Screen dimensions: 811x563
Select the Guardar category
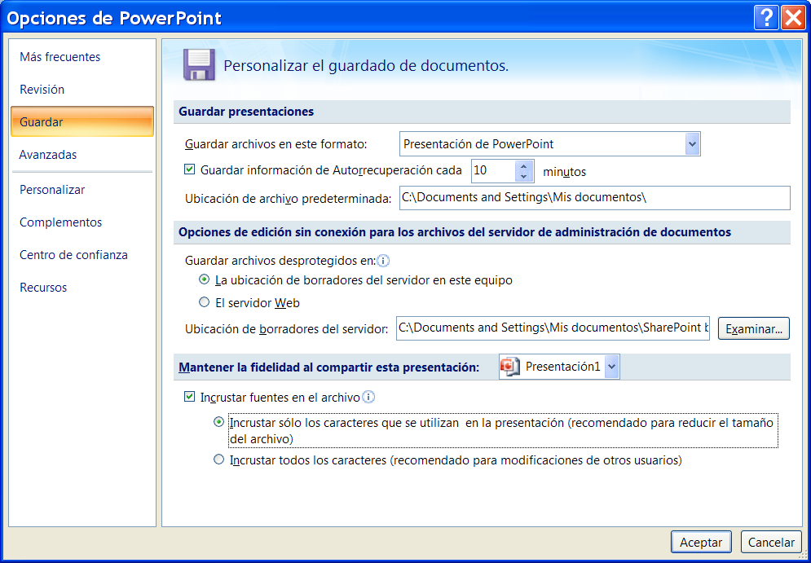pyautogui.click(x=82, y=122)
